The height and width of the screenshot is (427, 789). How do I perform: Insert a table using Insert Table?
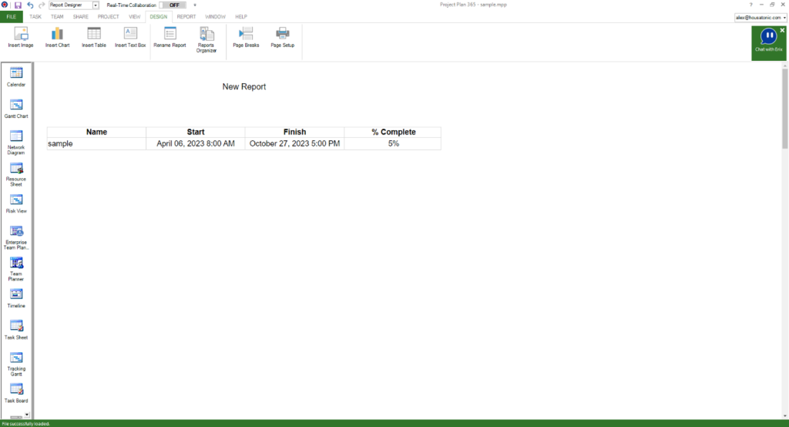[x=94, y=35]
